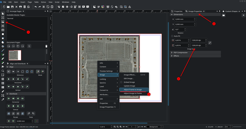
Task: Choose Image Effects from the submenu
Action: (134, 75)
